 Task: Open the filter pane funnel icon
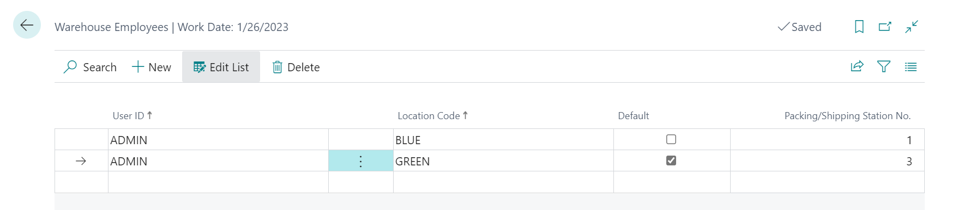(884, 66)
